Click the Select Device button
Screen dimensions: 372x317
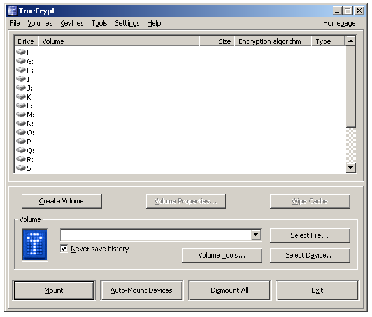pyautogui.click(x=310, y=255)
